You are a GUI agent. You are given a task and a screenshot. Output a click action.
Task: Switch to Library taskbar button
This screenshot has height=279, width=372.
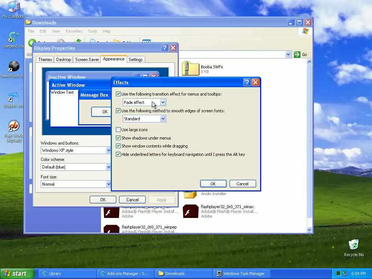66,274
